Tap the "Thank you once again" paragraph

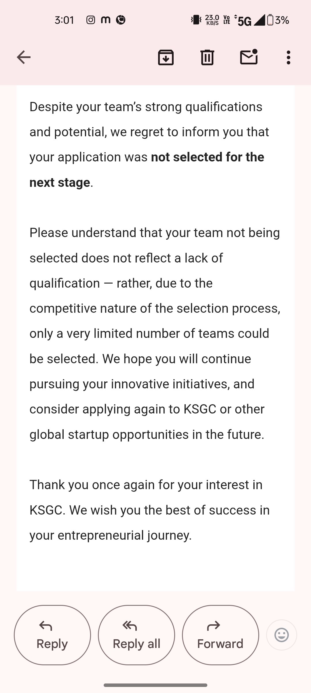pos(149,510)
